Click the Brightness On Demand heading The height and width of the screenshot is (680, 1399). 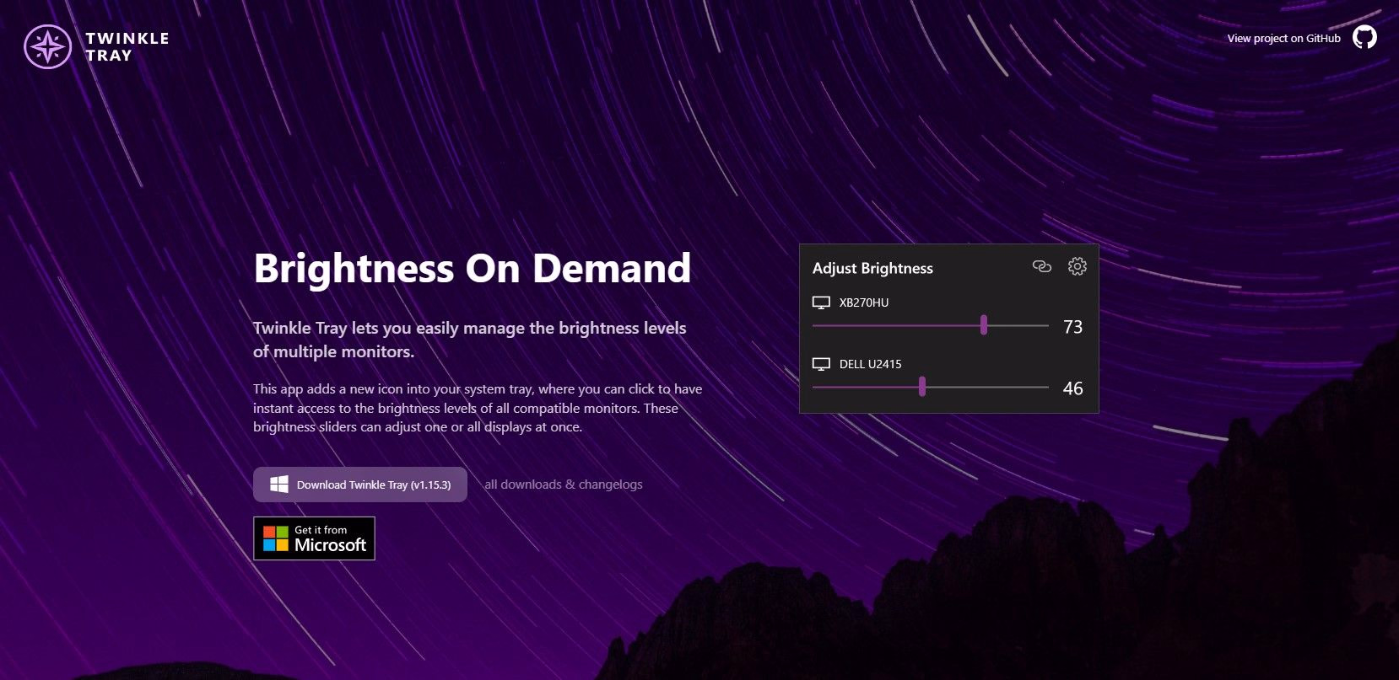pos(472,269)
